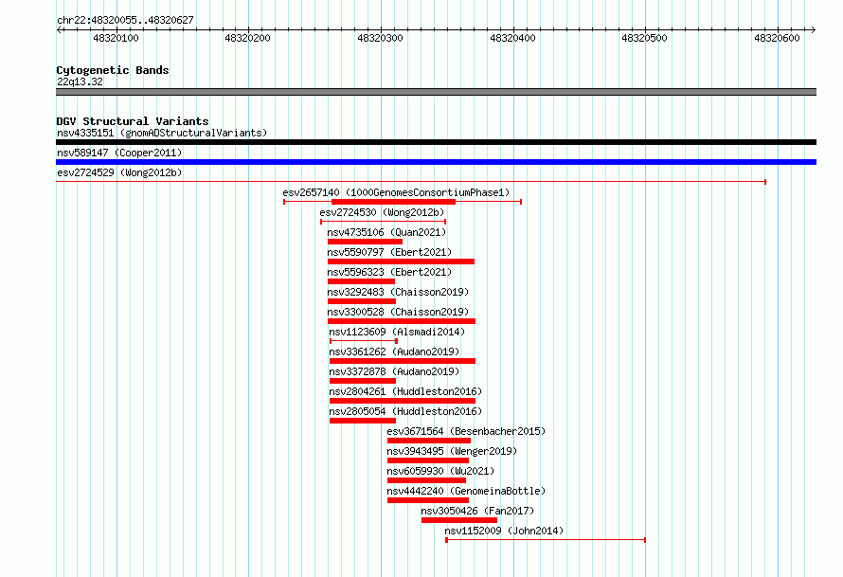Screen dimensions: 843x577
Task: Open nsv3361262 (Audano2019) variant label
Action: click(394, 352)
